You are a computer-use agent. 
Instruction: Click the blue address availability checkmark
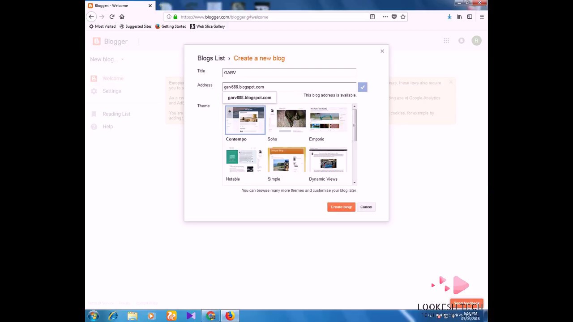(x=363, y=87)
